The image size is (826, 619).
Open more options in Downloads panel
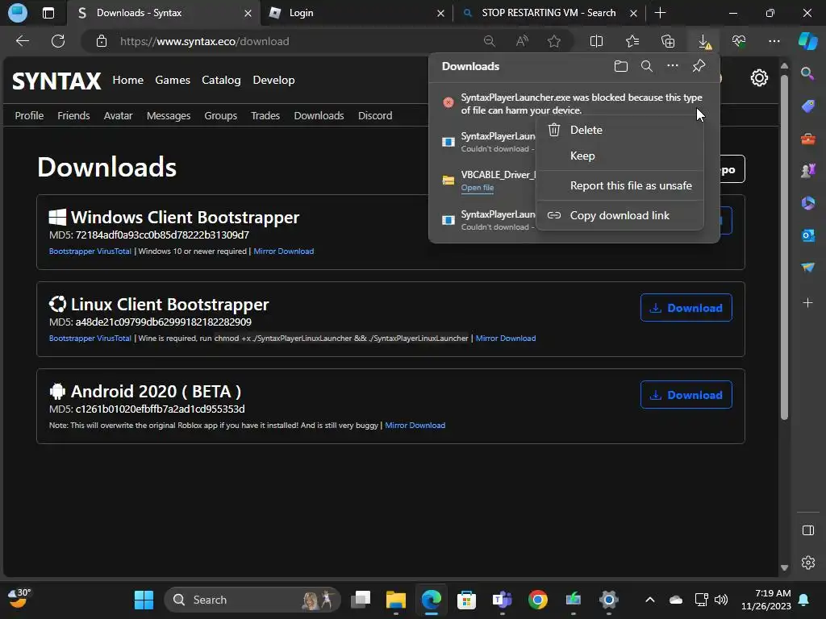(x=673, y=66)
